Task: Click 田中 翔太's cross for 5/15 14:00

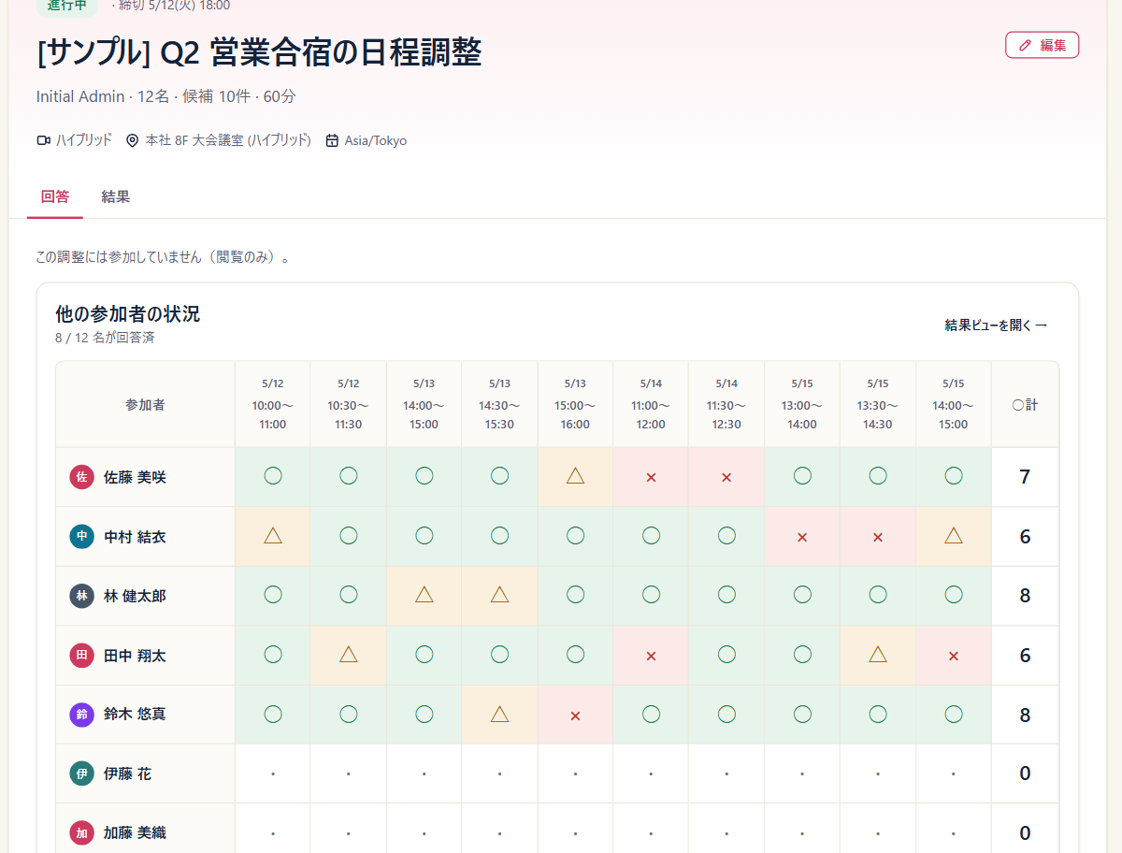Action: pos(953,656)
